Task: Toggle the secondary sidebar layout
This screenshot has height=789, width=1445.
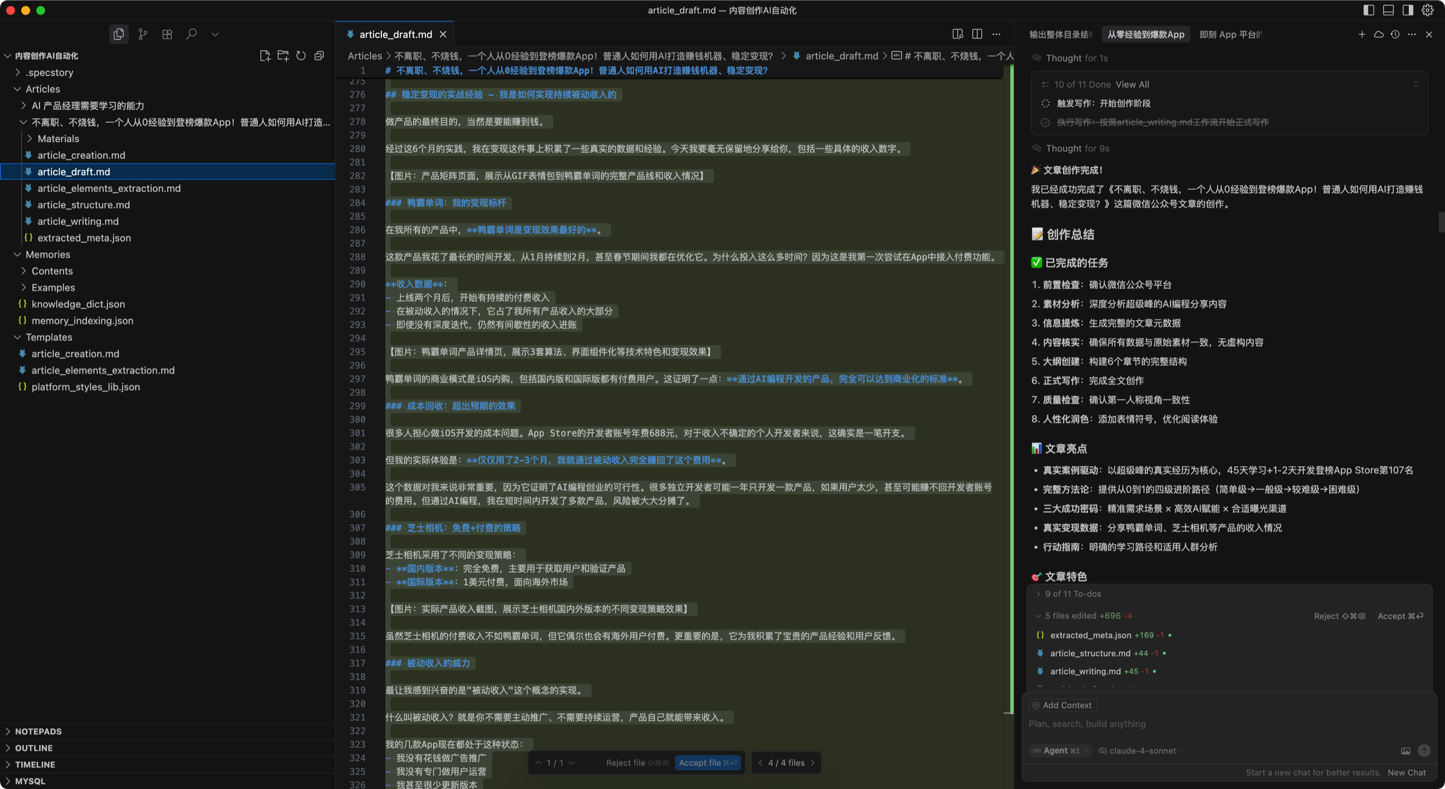Action: pos(1408,10)
